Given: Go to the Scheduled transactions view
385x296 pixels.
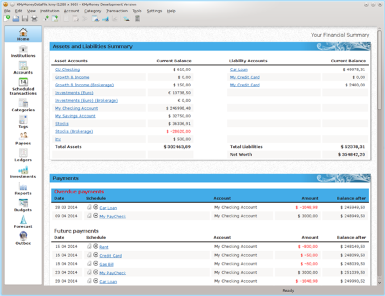Looking at the screenshot, I should coord(23,86).
